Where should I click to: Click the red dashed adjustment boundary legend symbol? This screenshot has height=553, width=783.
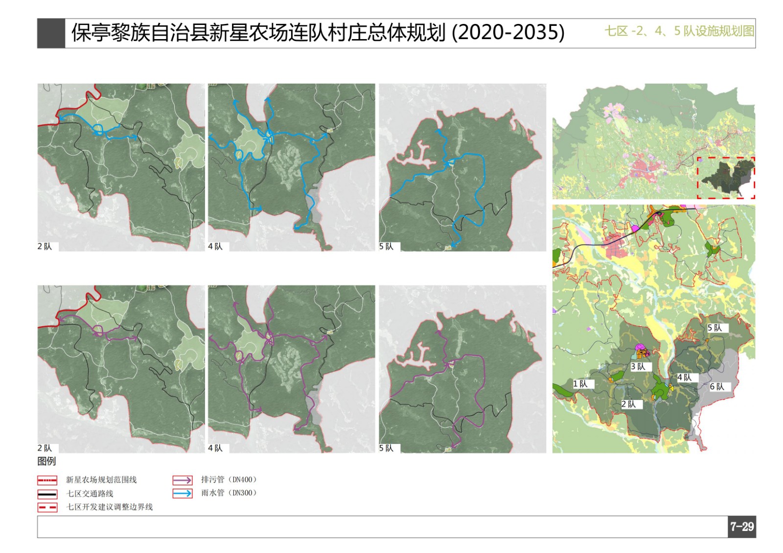coord(47,508)
